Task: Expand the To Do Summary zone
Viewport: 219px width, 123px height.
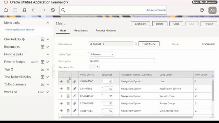Action: click(48, 84)
